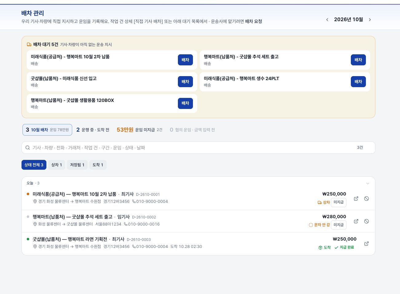This screenshot has height=294, width=400.
Task: Click 배차 for 행복마트 10월 2차 납품
Action: (x=185, y=60)
